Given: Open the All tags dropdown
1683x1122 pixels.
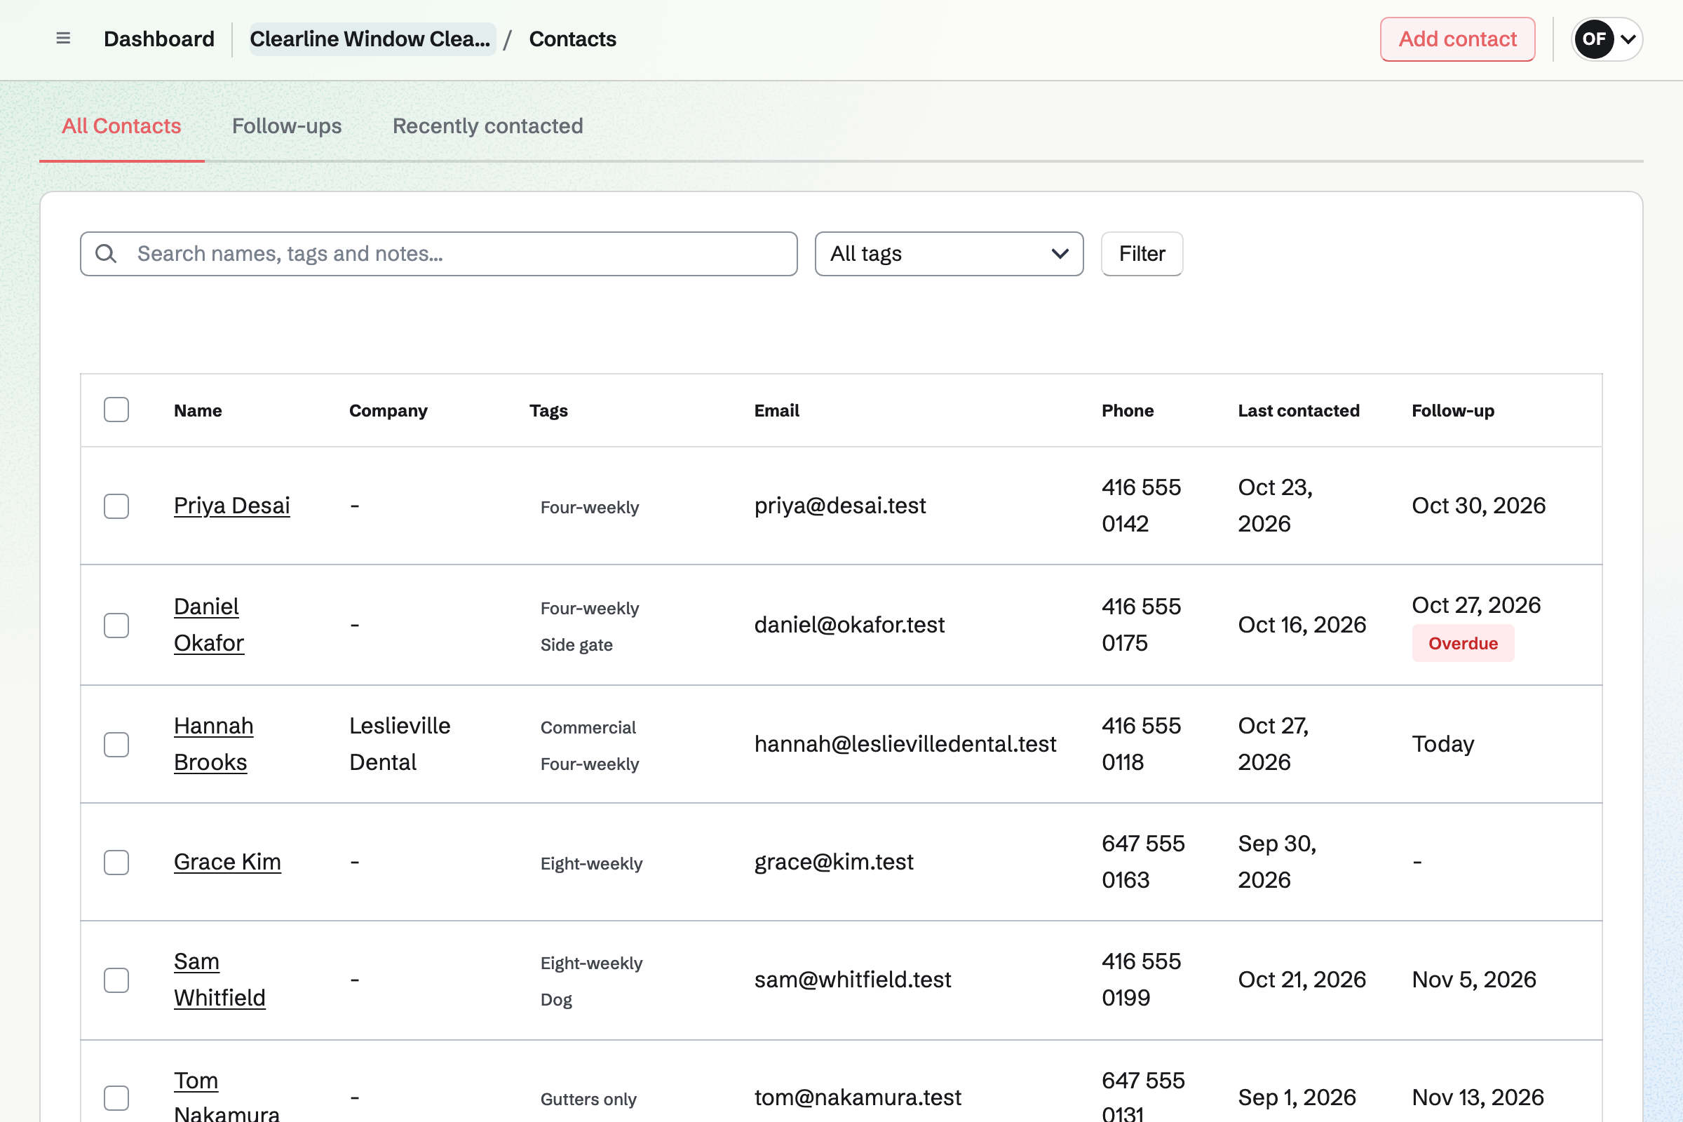Looking at the screenshot, I should coord(949,253).
